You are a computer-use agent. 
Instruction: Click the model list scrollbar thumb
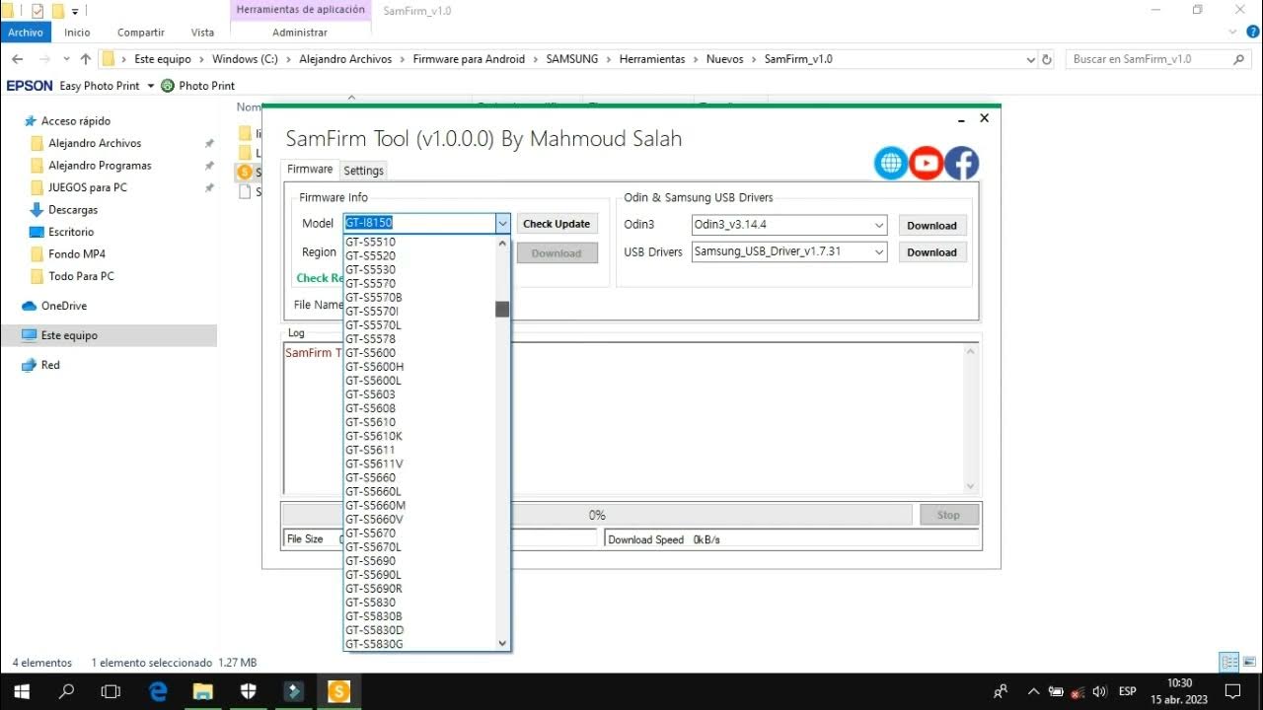502,310
